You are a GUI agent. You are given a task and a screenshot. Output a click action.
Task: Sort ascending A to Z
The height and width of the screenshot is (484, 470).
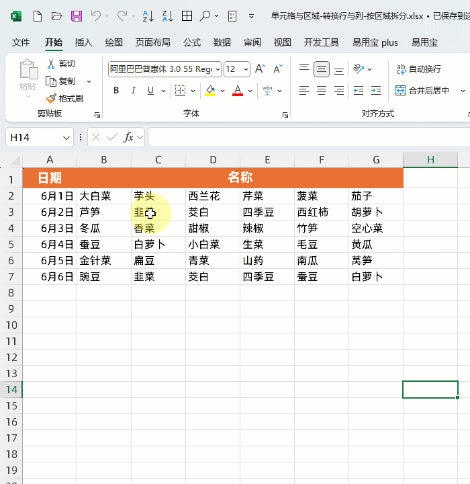click(148, 16)
